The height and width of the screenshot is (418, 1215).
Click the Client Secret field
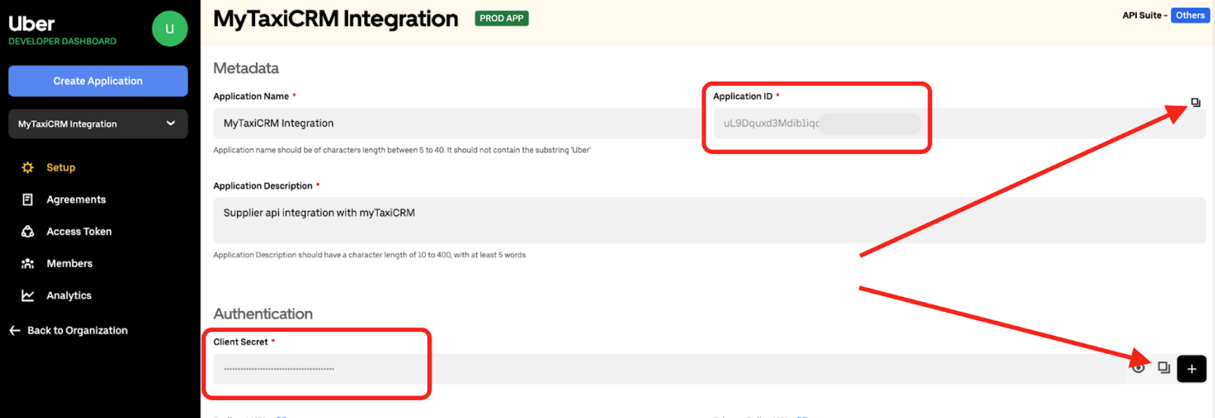point(669,369)
